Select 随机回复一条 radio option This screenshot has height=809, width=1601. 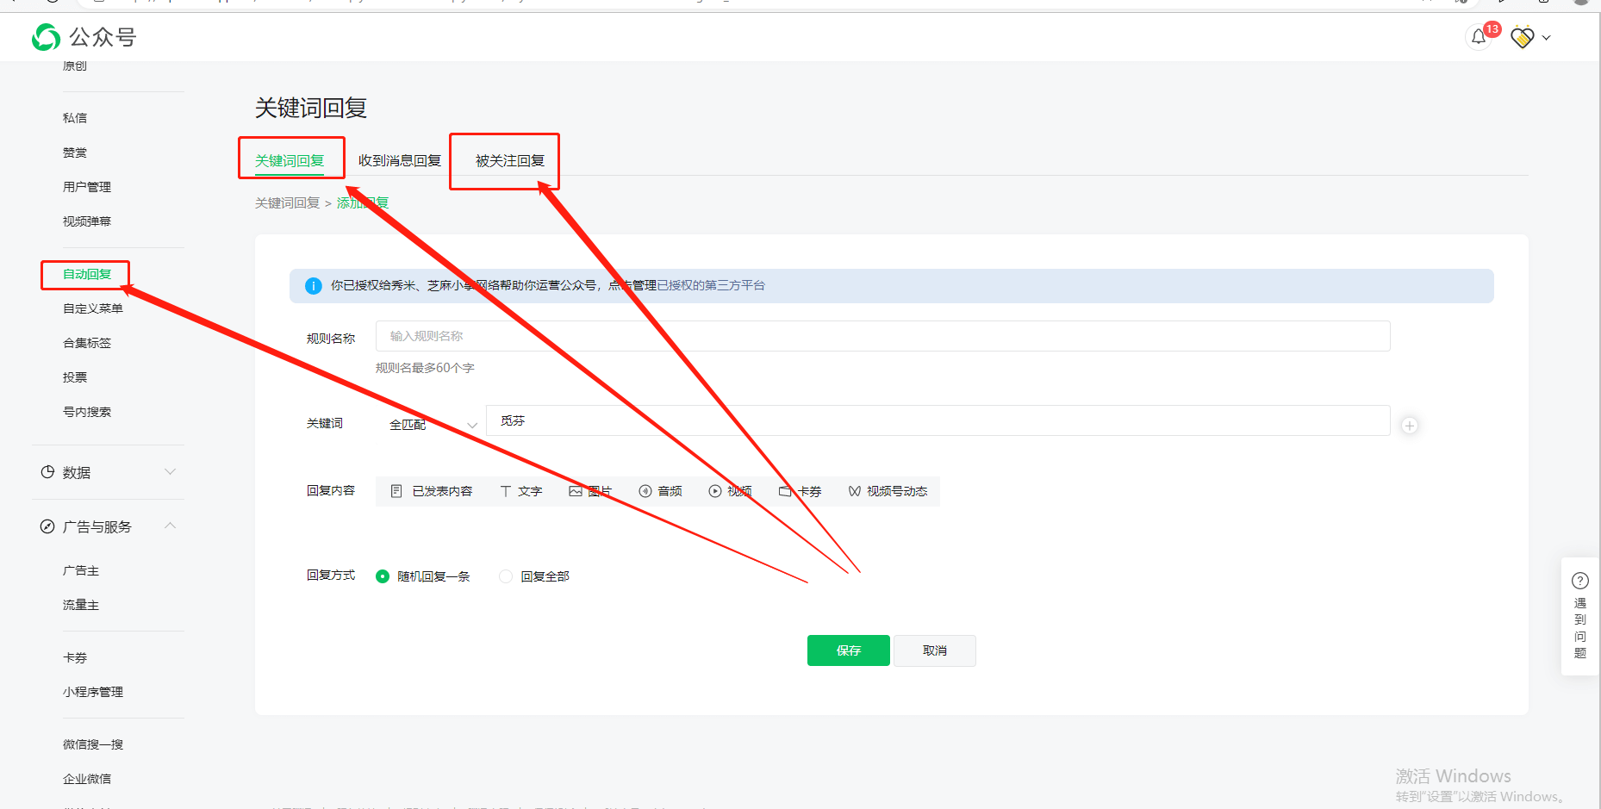click(383, 576)
